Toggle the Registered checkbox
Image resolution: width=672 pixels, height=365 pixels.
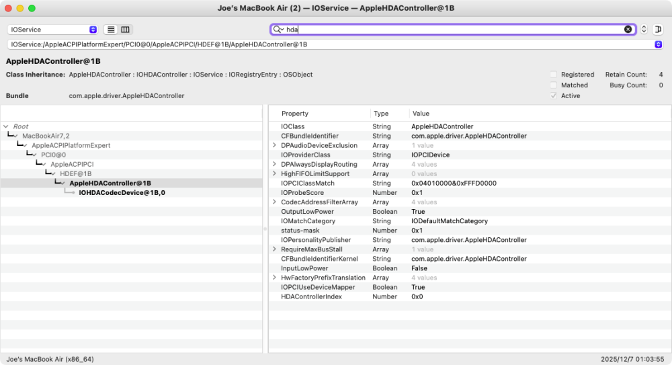pos(554,75)
